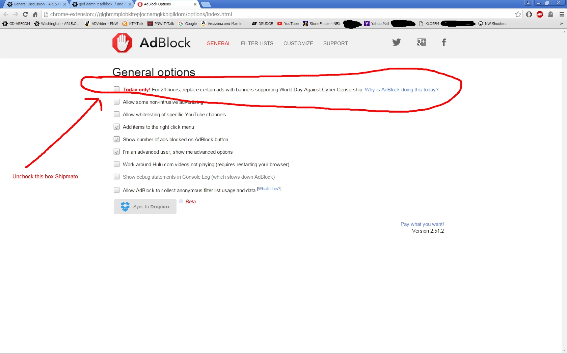Select the GENERAL tab
The height and width of the screenshot is (354, 567).
(x=219, y=43)
